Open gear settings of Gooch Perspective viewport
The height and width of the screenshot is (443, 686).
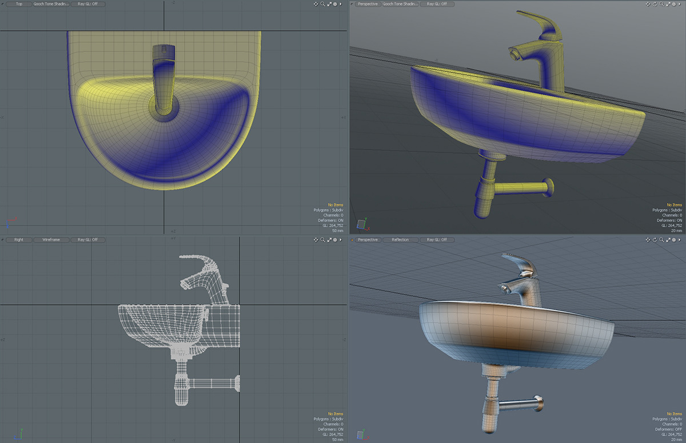[x=674, y=4]
